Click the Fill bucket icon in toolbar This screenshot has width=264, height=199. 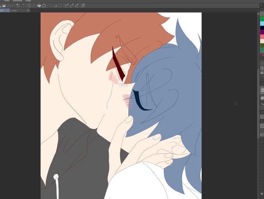[x=39, y=5]
